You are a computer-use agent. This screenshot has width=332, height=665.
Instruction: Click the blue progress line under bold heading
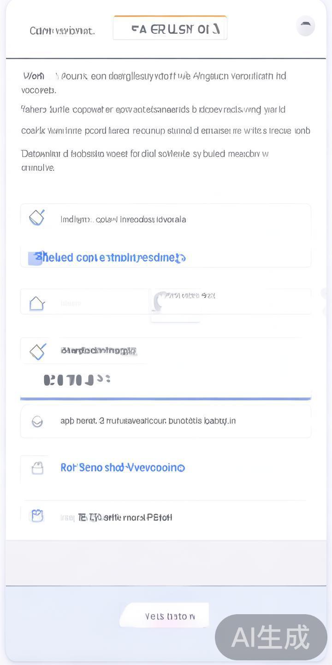click(x=166, y=398)
